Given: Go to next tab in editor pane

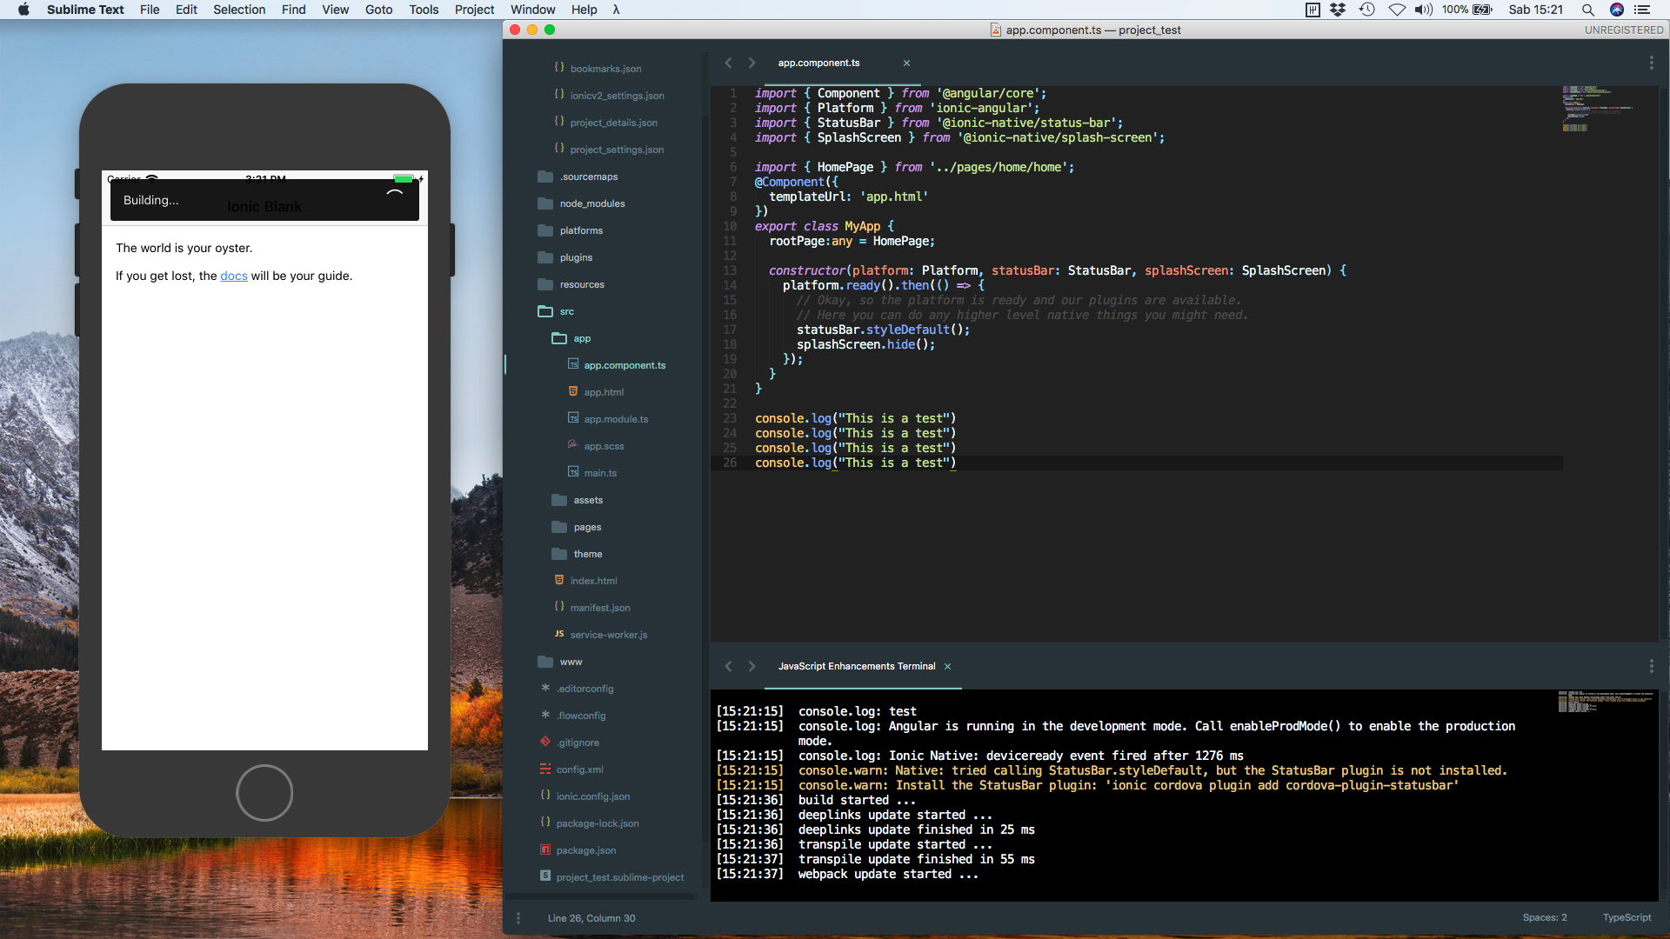Looking at the screenshot, I should click(752, 63).
